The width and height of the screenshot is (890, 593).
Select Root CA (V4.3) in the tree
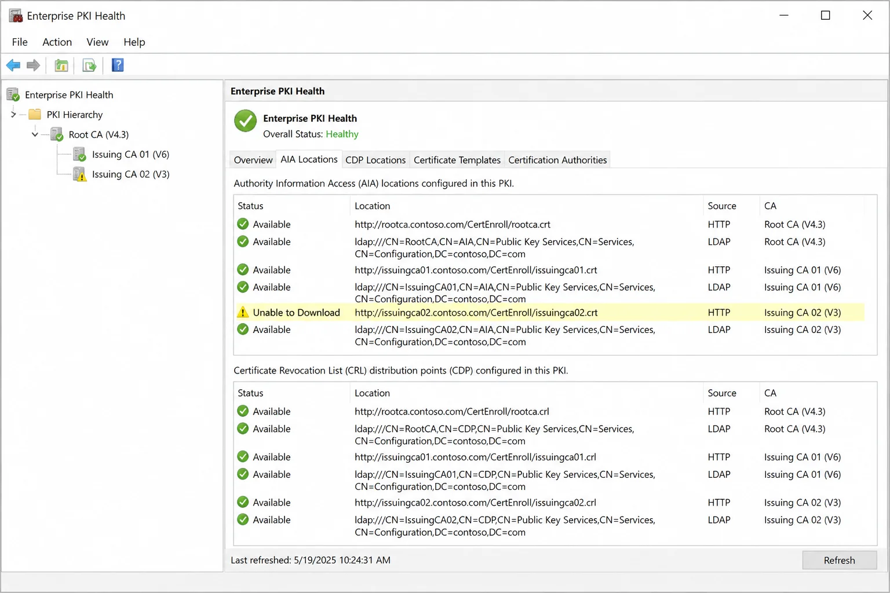[99, 135]
